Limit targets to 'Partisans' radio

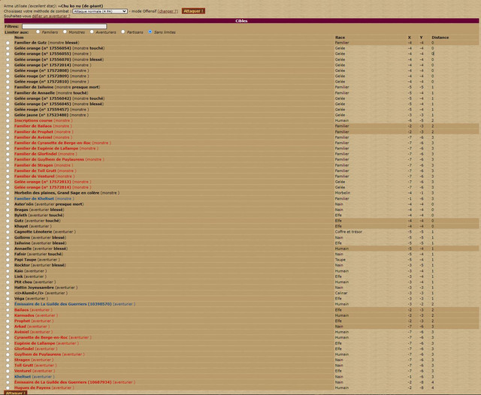[123, 32]
